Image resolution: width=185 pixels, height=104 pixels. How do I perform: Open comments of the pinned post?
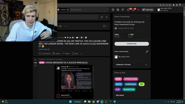pos(45,53)
